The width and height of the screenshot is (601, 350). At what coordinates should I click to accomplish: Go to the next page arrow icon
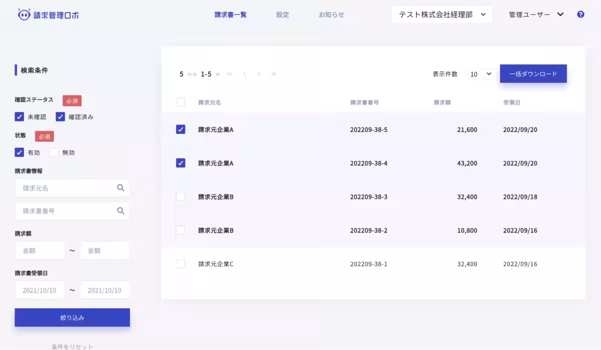[x=259, y=73]
